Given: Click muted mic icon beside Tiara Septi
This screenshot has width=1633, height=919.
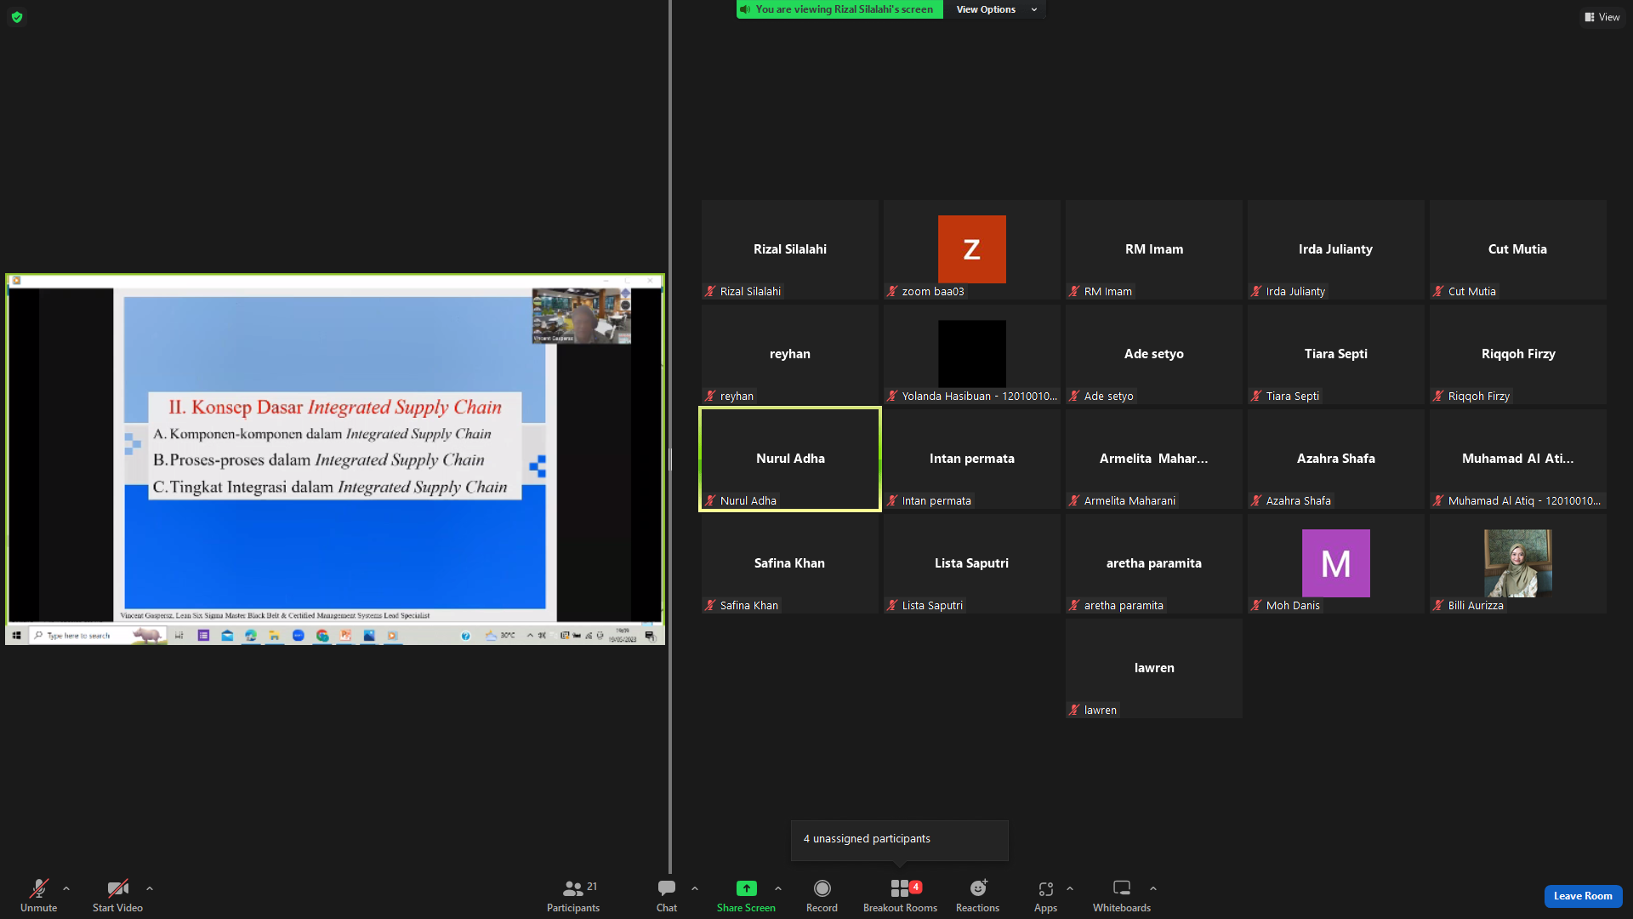Looking at the screenshot, I should click(1256, 396).
